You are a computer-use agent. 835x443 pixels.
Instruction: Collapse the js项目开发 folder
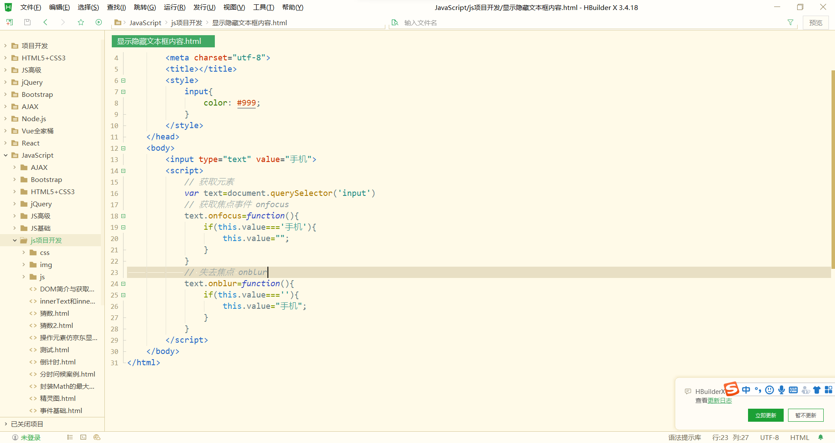click(15, 240)
